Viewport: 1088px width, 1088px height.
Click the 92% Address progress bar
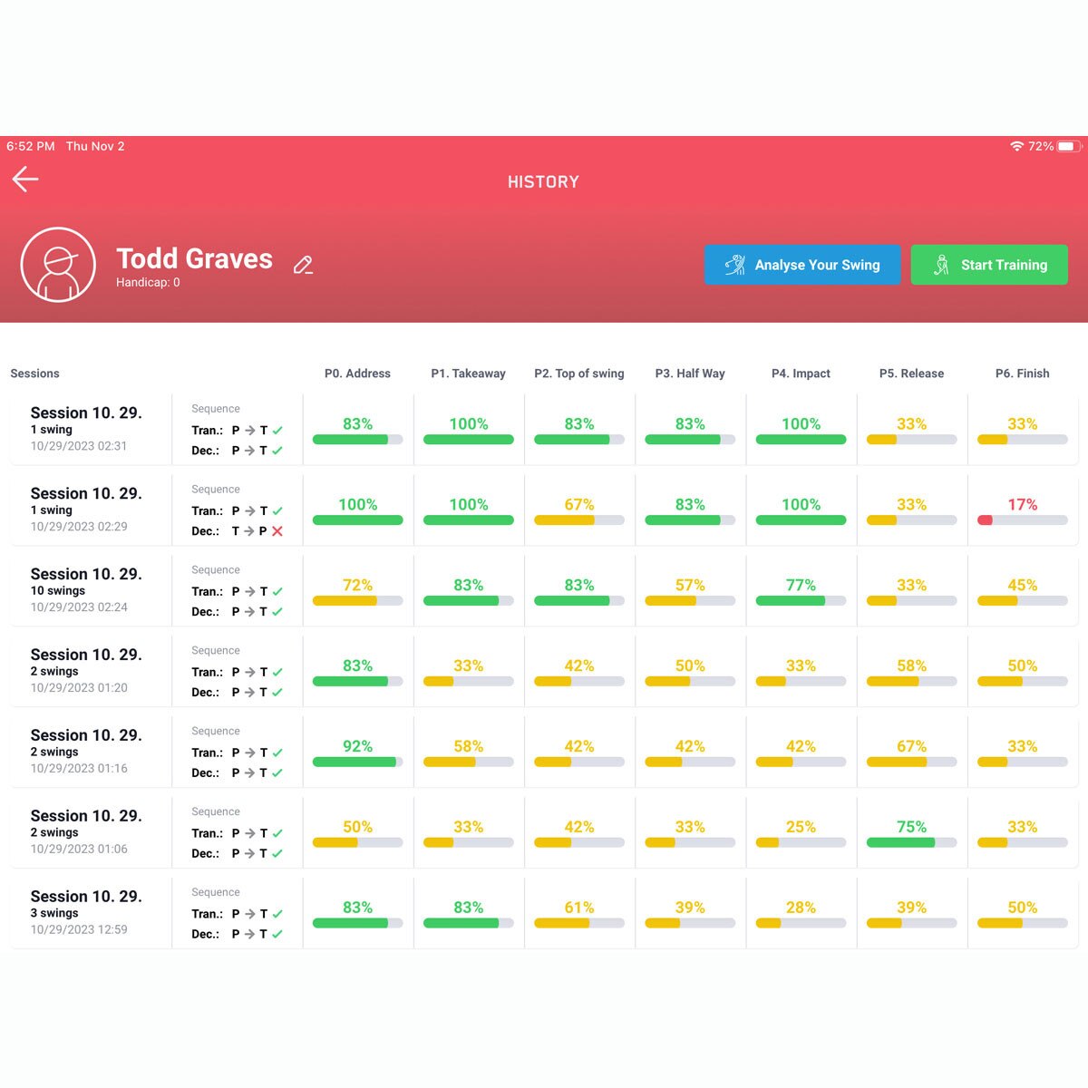pyautogui.click(x=357, y=763)
